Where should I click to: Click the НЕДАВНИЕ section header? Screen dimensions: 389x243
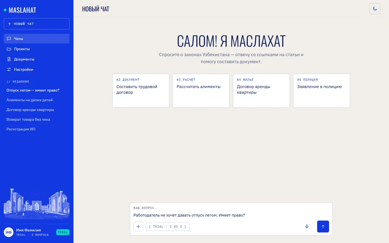[18, 82]
